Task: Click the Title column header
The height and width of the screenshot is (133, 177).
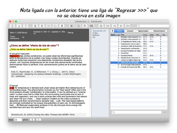Action: click(131, 35)
